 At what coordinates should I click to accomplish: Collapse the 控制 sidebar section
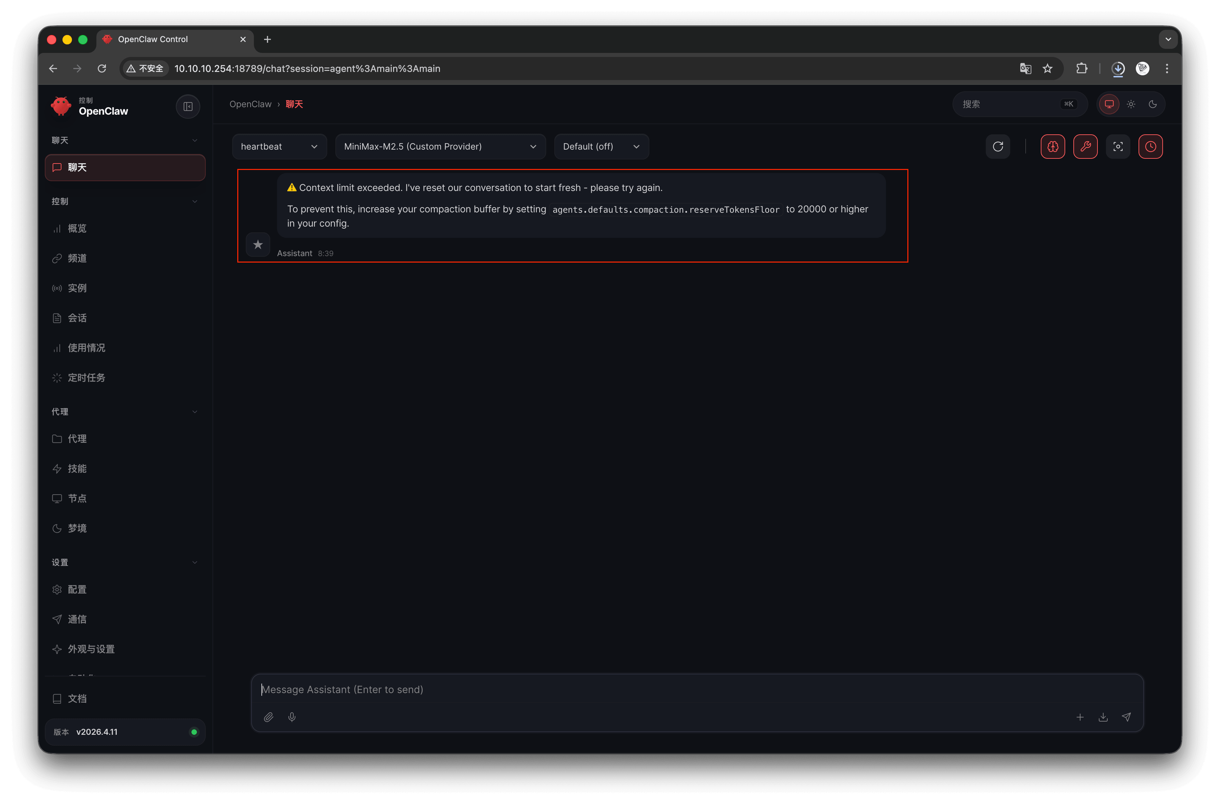(x=125, y=202)
